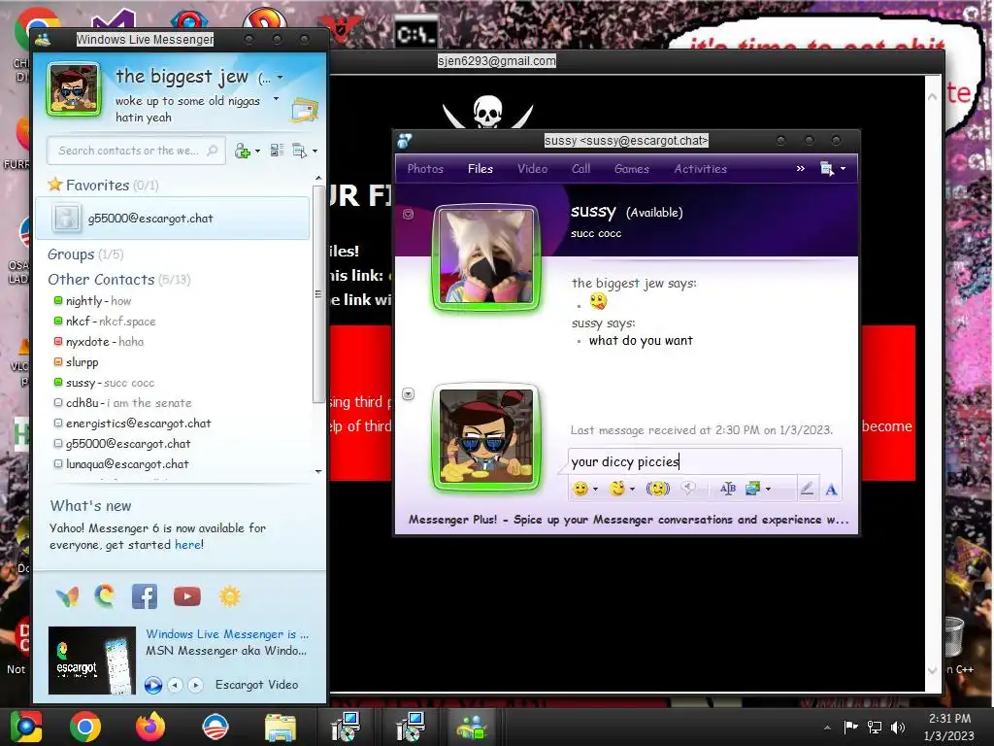This screenshot has width=994, height=746.
Task: Select contact nightly in list
Action: click(x=98, y=301)
